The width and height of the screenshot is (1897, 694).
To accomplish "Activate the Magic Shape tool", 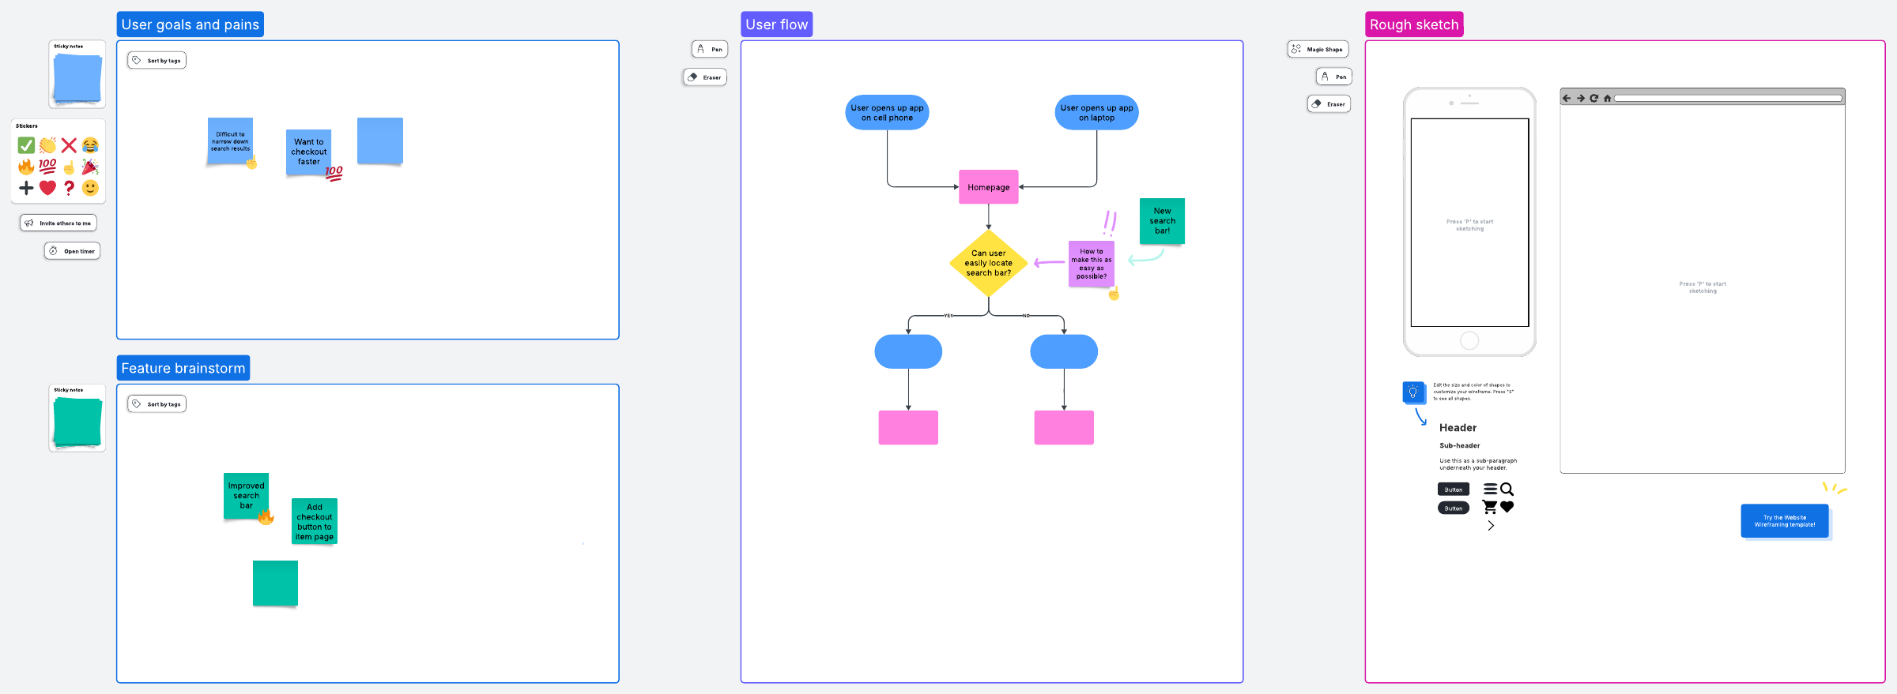I will click(x=1318, y=50).
